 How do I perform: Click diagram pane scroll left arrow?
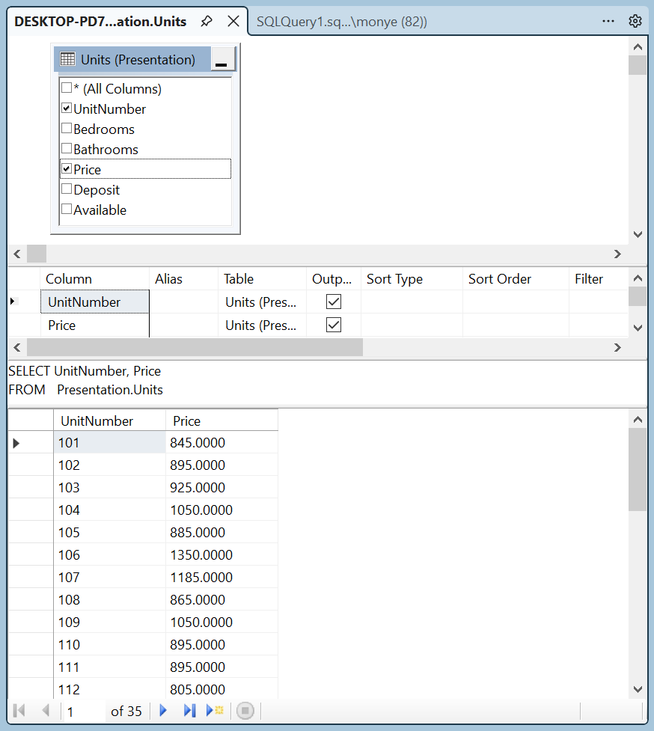(17, 254)
